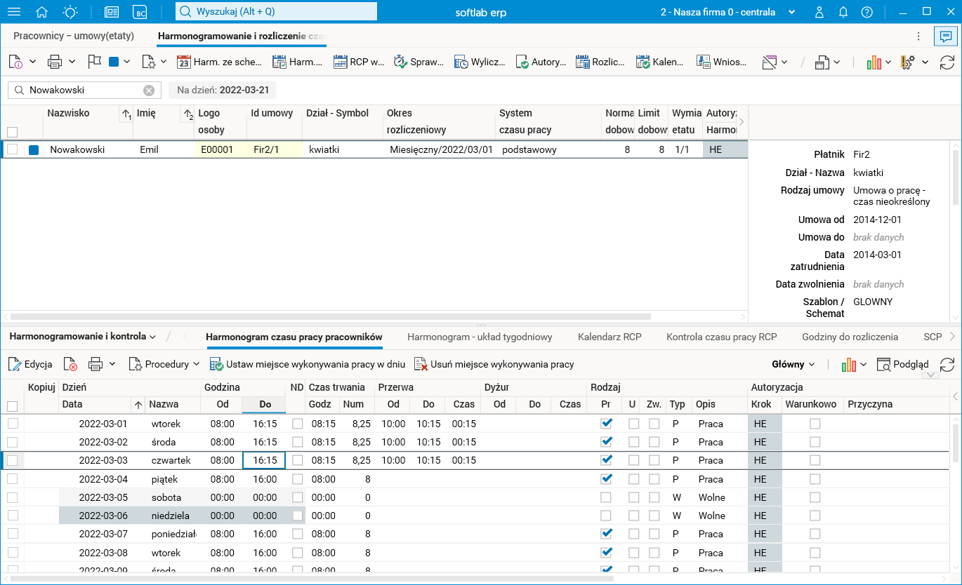Click the hamburger menu icon
962x585 pixels.
(x=13, y=12)
